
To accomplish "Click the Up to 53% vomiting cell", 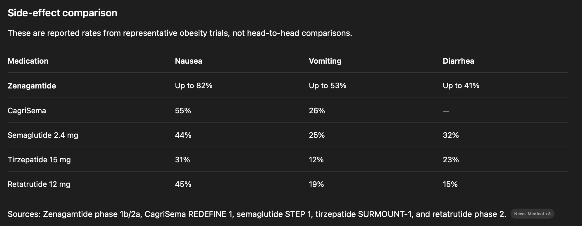I will point(328,86).
